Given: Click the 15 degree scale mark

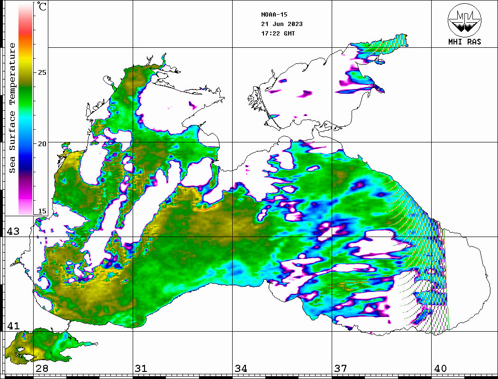Looking at the screenshot, I should 42,211.
